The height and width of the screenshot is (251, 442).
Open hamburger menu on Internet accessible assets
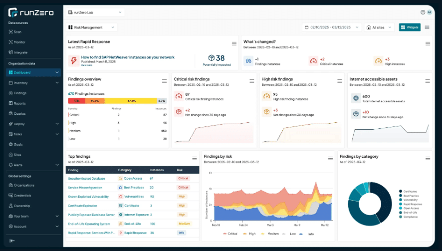coord(428,81)
